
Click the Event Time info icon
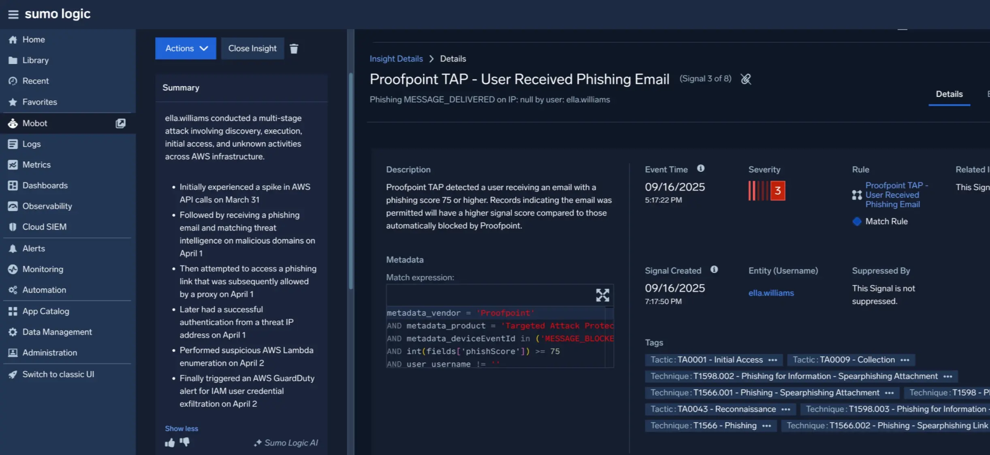[701, 169]
